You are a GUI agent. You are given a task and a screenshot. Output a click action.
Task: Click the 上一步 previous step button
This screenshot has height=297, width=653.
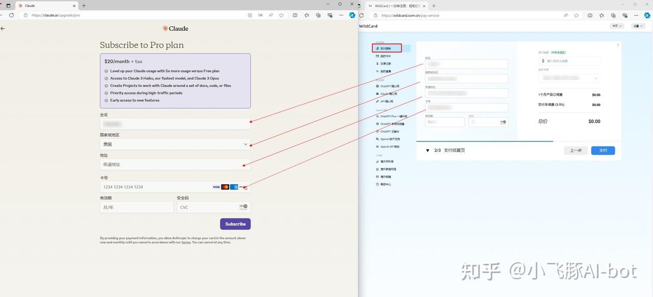pyautogui.click(x=576, y=151)
